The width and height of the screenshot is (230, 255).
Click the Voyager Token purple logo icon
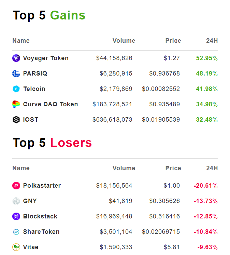(x=16, y=58)
